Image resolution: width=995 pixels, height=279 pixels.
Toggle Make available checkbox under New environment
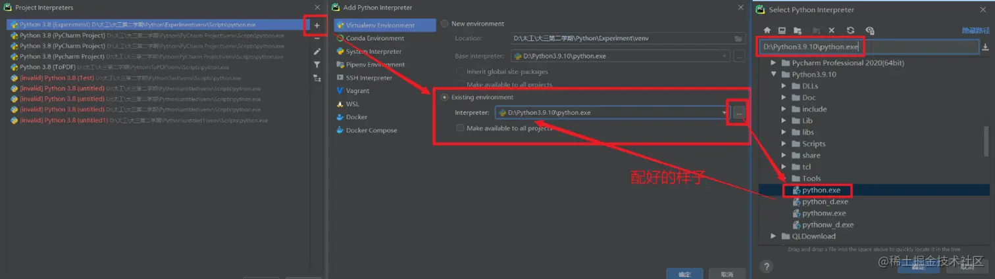461,84
